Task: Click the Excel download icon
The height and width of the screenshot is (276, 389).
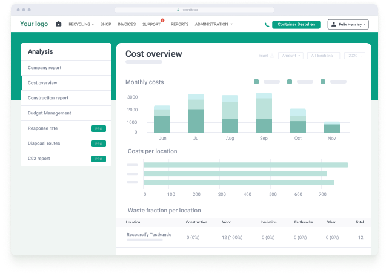Action: pos(272,56)
